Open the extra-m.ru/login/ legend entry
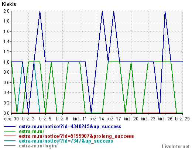 (x=38, y=146)
